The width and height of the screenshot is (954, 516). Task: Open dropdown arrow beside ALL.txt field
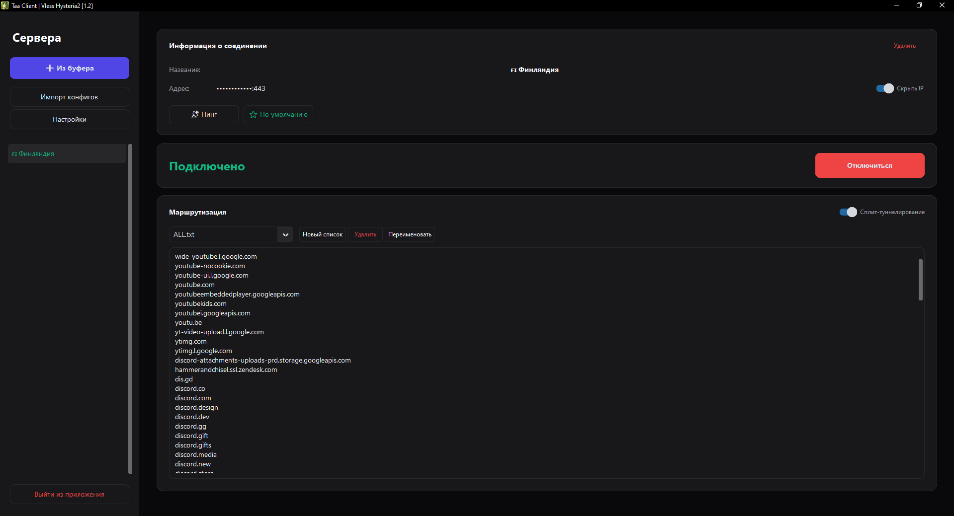tap(285, 234)
